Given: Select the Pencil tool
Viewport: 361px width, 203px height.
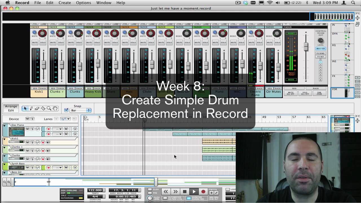Looking at the screenshot, I should 31,109.
